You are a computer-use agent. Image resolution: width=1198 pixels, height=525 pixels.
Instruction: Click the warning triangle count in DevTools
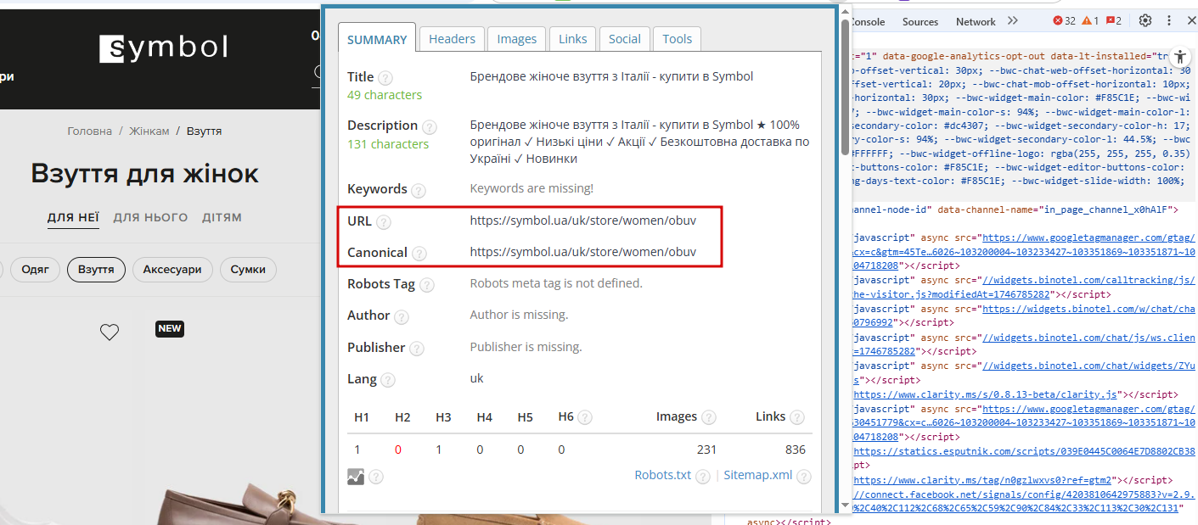[x=1090, y=21]
